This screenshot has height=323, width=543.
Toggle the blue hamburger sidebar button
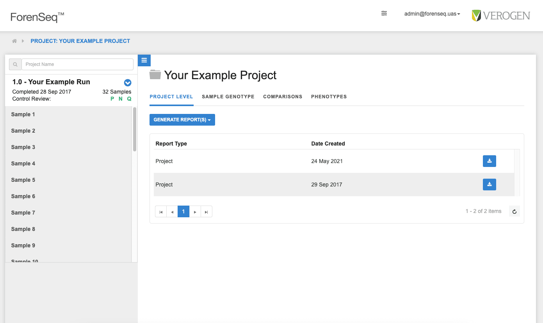[144, 60]
